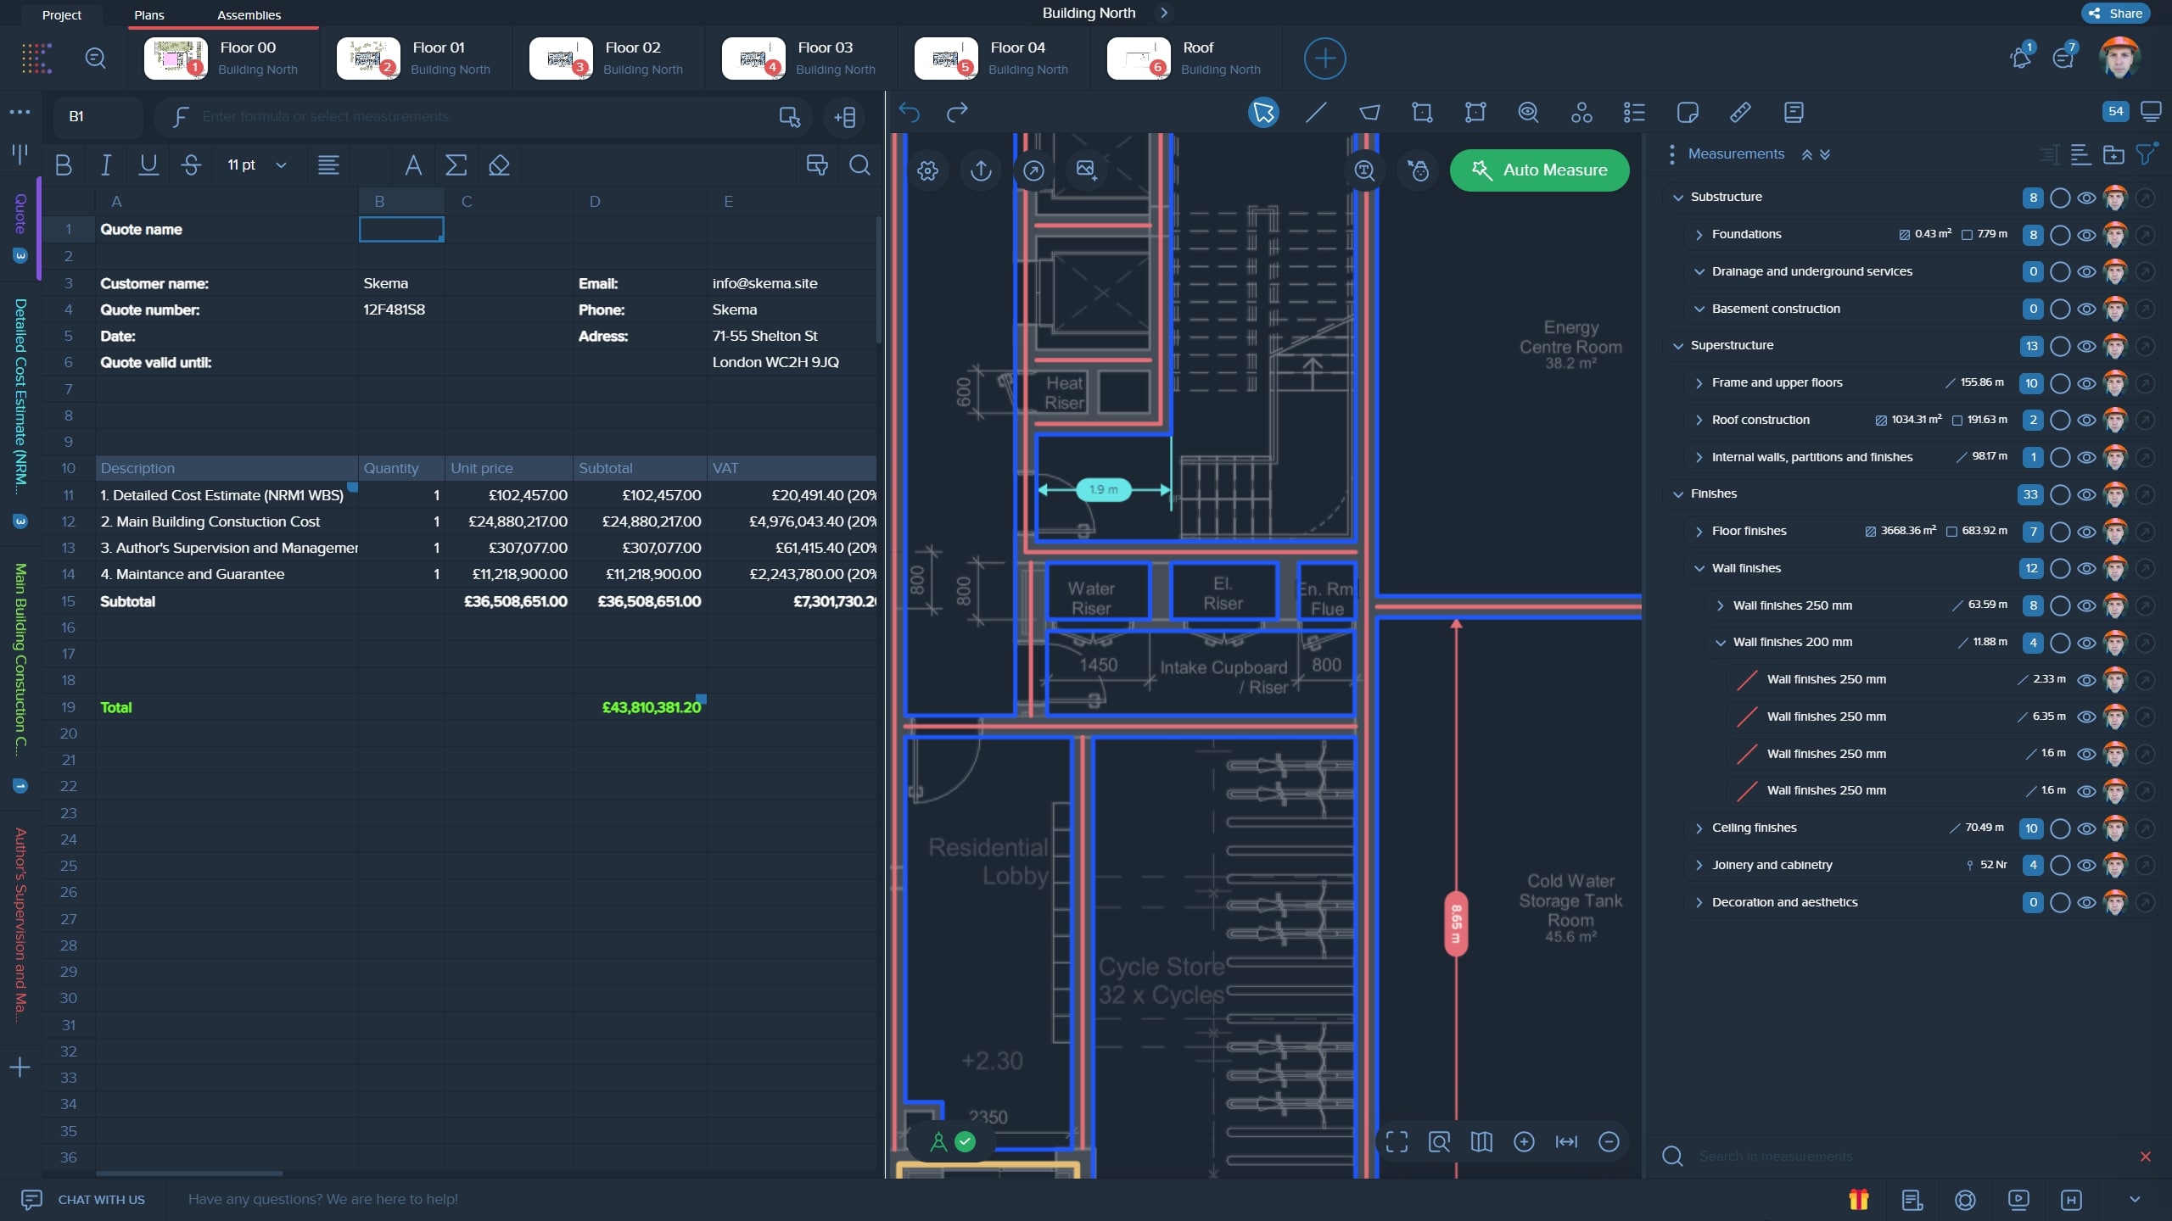Open the Share dialog
Screen dimensions: 2172x1221
(x=2114, y=13)
